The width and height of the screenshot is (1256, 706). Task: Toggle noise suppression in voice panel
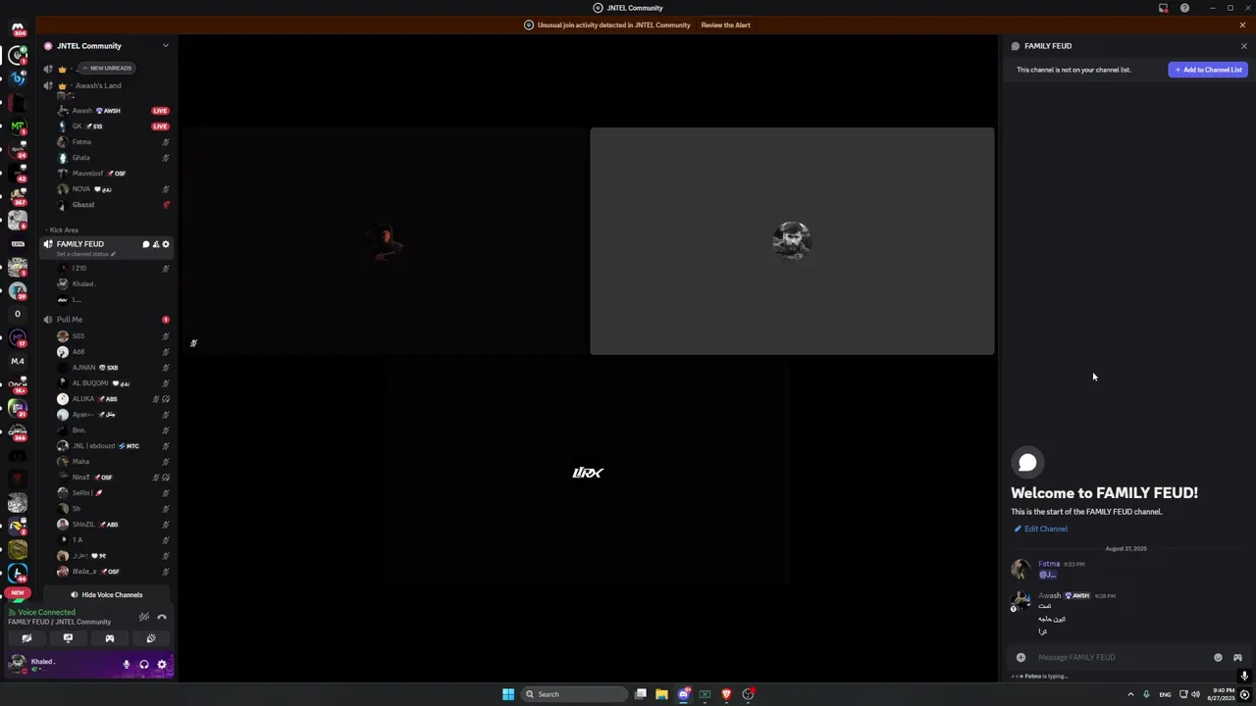pyautogui.click(x=144, y=617)
